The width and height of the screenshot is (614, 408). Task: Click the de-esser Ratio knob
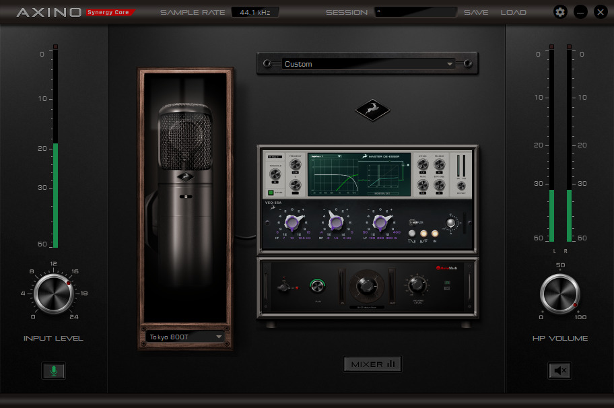tap(423, 185)
